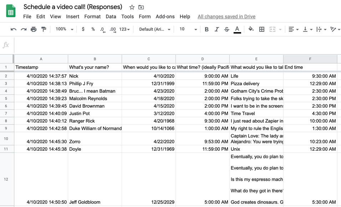This screenshot has height=207, width=341.
Task: Click All changes saved in Drive link
Action: (227, 16)
